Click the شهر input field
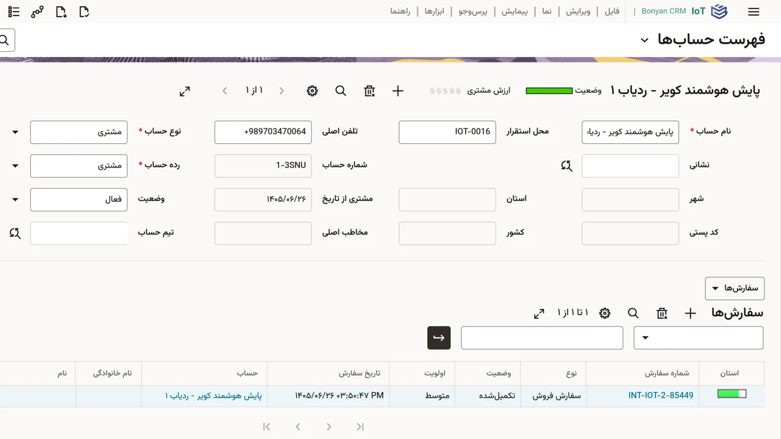This screenshot has height=439, width=781. (x=630, y=200)
